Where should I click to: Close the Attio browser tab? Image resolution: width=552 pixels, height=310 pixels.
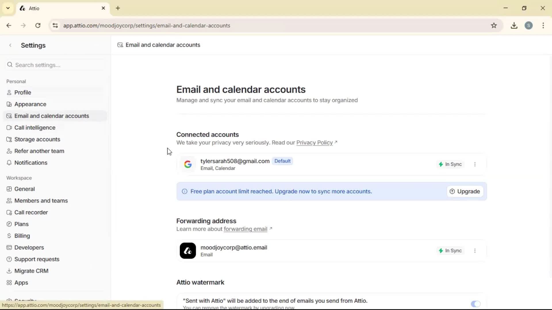(103, 8)
